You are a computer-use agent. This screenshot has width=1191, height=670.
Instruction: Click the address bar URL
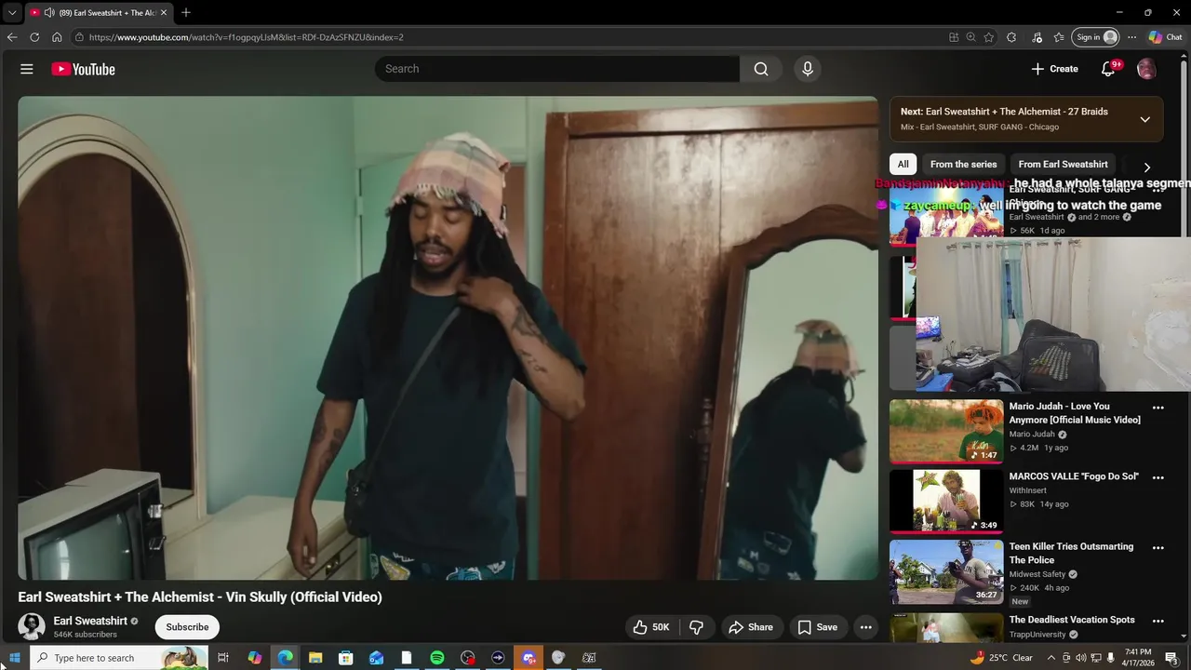coord(246,37)
